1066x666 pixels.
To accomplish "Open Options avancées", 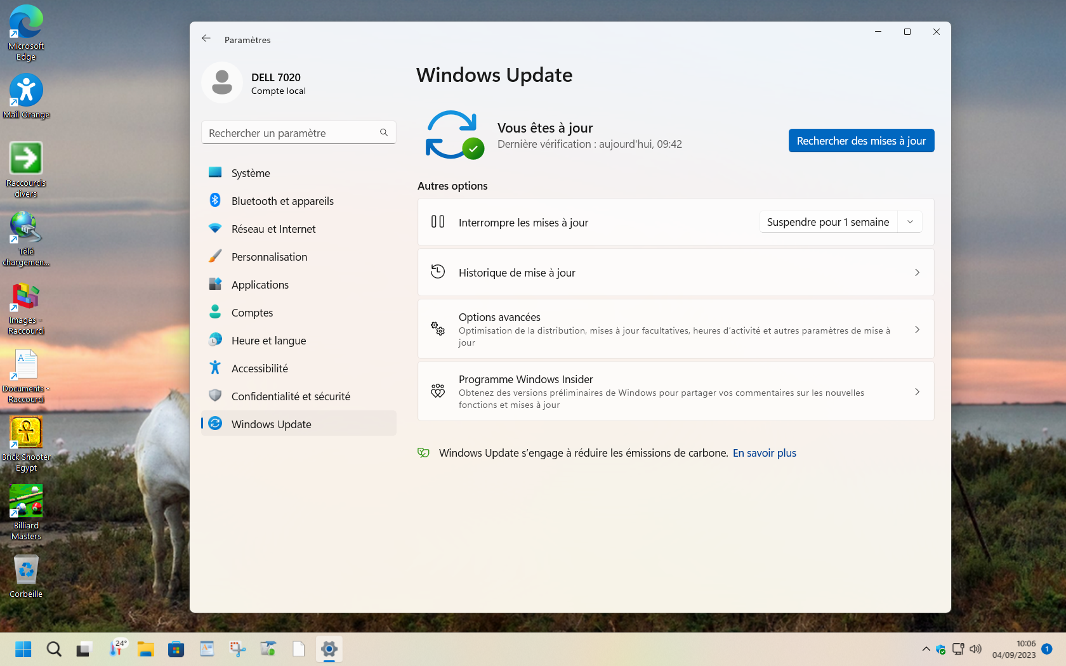I will pos(676,329).
